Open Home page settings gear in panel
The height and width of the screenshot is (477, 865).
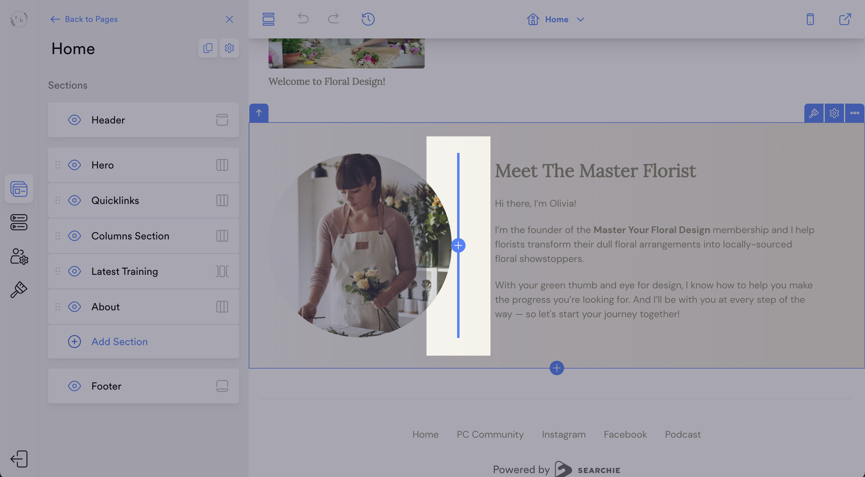click(229, 48)
